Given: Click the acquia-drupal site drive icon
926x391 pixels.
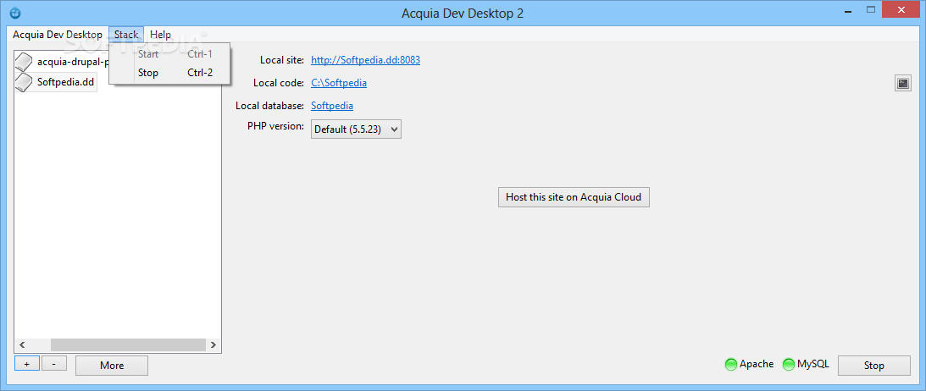Looking at the screenshot, I should click(x=24, y=61).
